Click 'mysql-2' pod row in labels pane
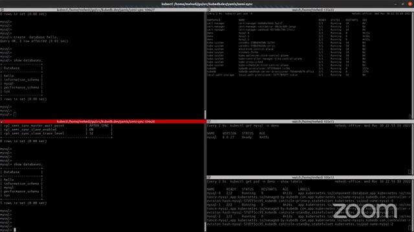414x232 pixels. point(309,220)
